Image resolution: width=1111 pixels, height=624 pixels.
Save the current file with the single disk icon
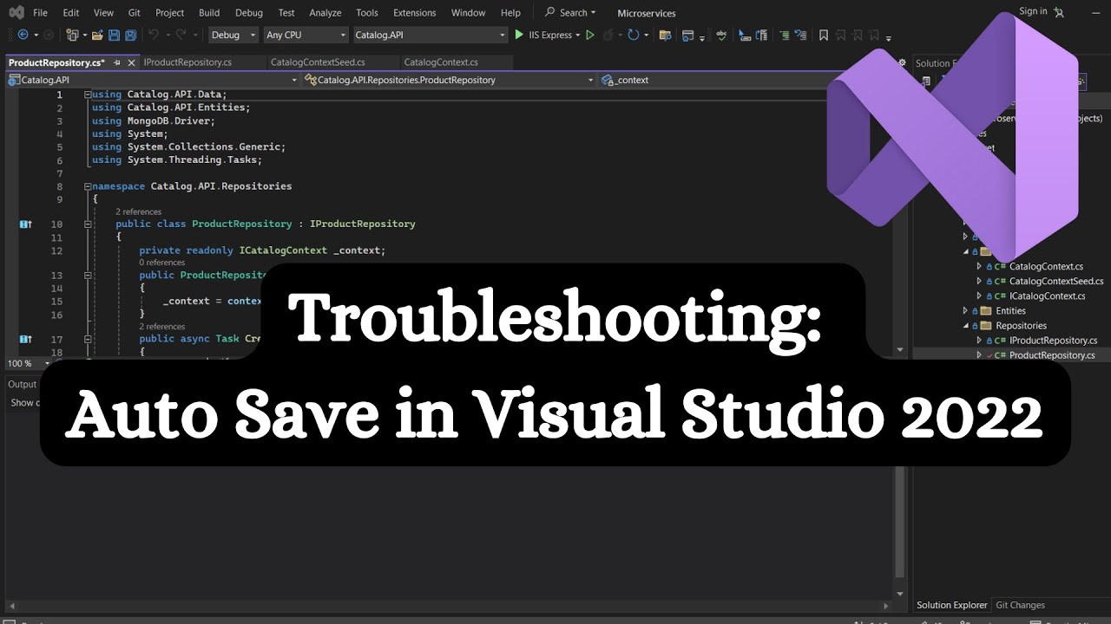click(x=114, y=35)
